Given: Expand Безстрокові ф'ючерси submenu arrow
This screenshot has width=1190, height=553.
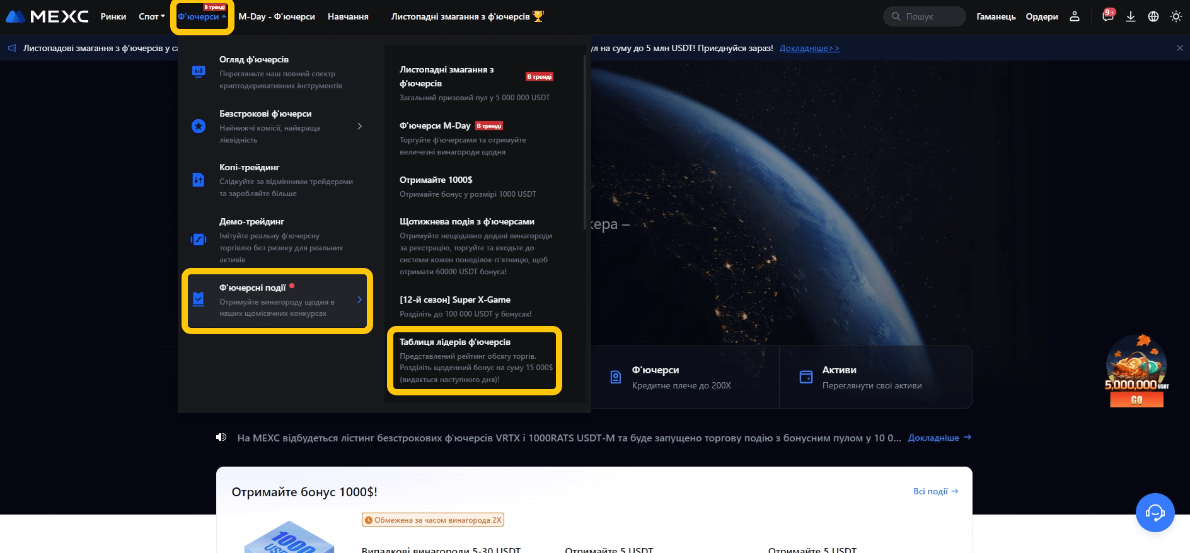Looking at the screenshot, I should (359, 126).
